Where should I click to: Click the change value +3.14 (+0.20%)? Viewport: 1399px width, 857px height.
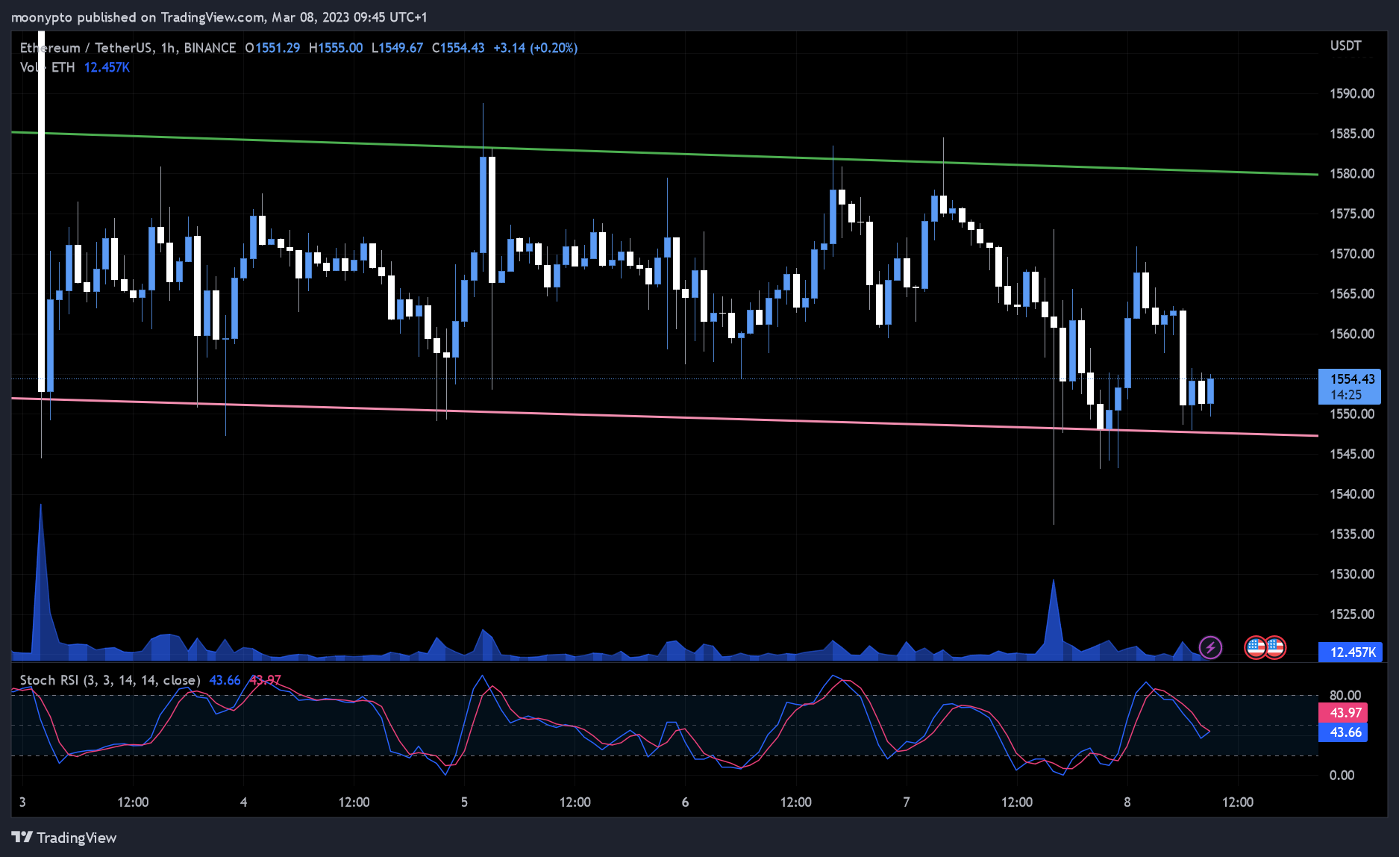coord(535,48)
